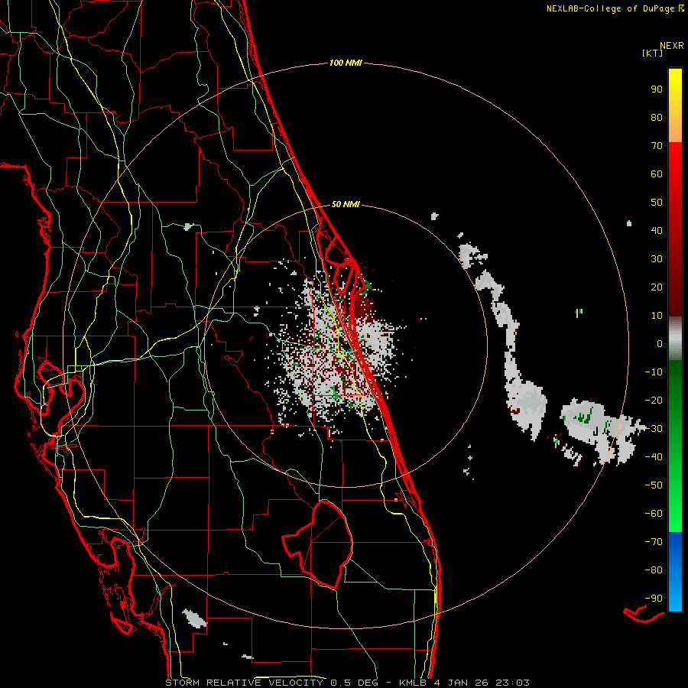Click the [KT] units label
The image size is (688, 688).
(x=652, y=54)
